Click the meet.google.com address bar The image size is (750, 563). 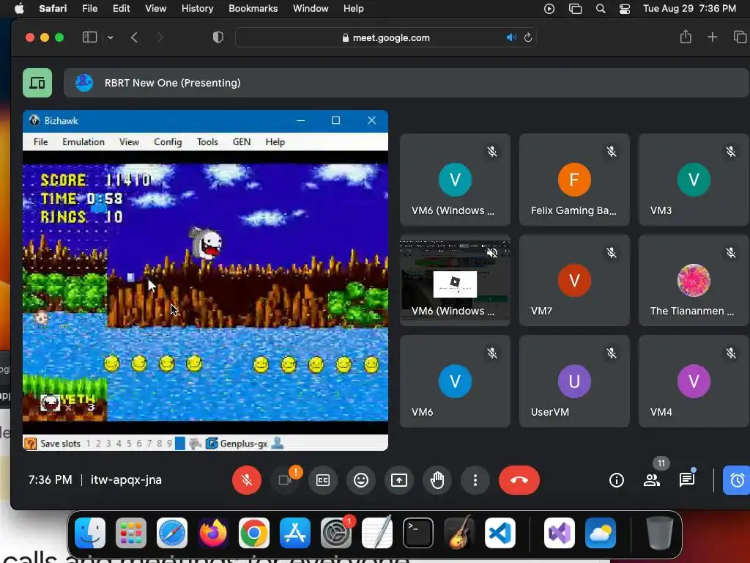click(x=386, y=37)
